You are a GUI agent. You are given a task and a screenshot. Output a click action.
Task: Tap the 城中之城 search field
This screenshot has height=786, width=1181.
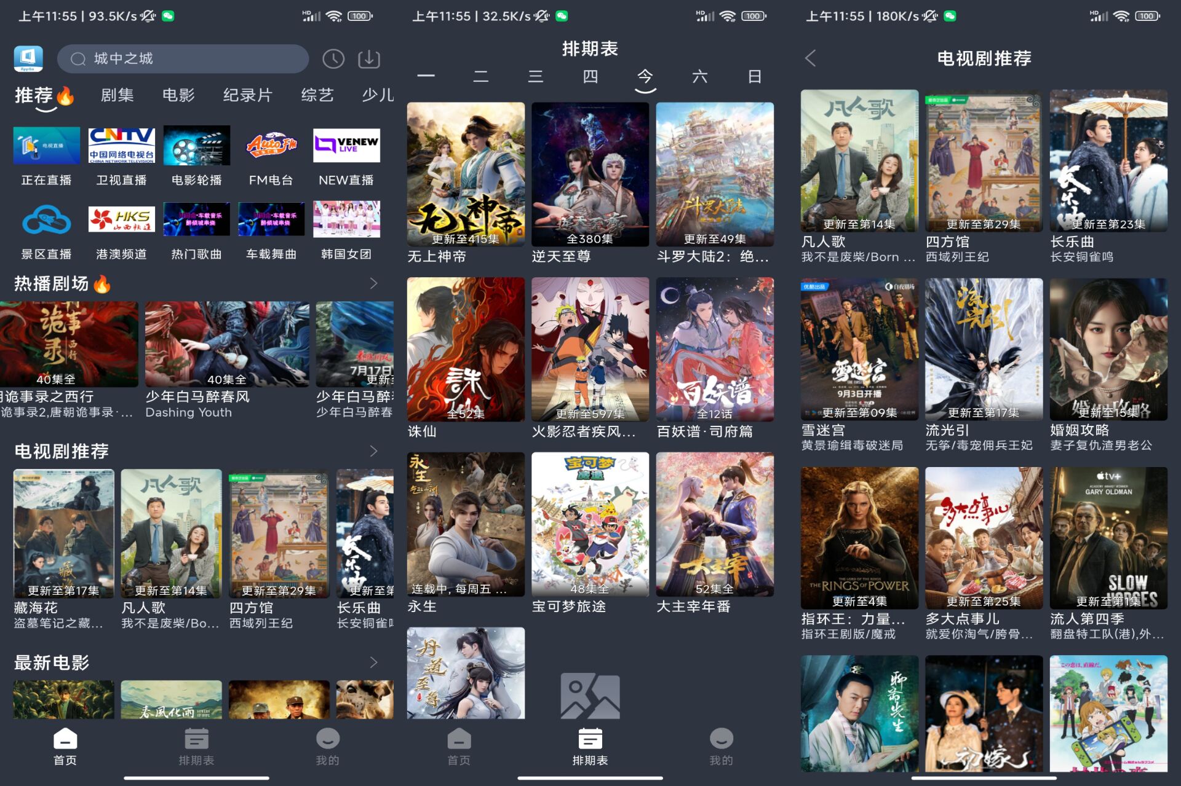[183, 59]
